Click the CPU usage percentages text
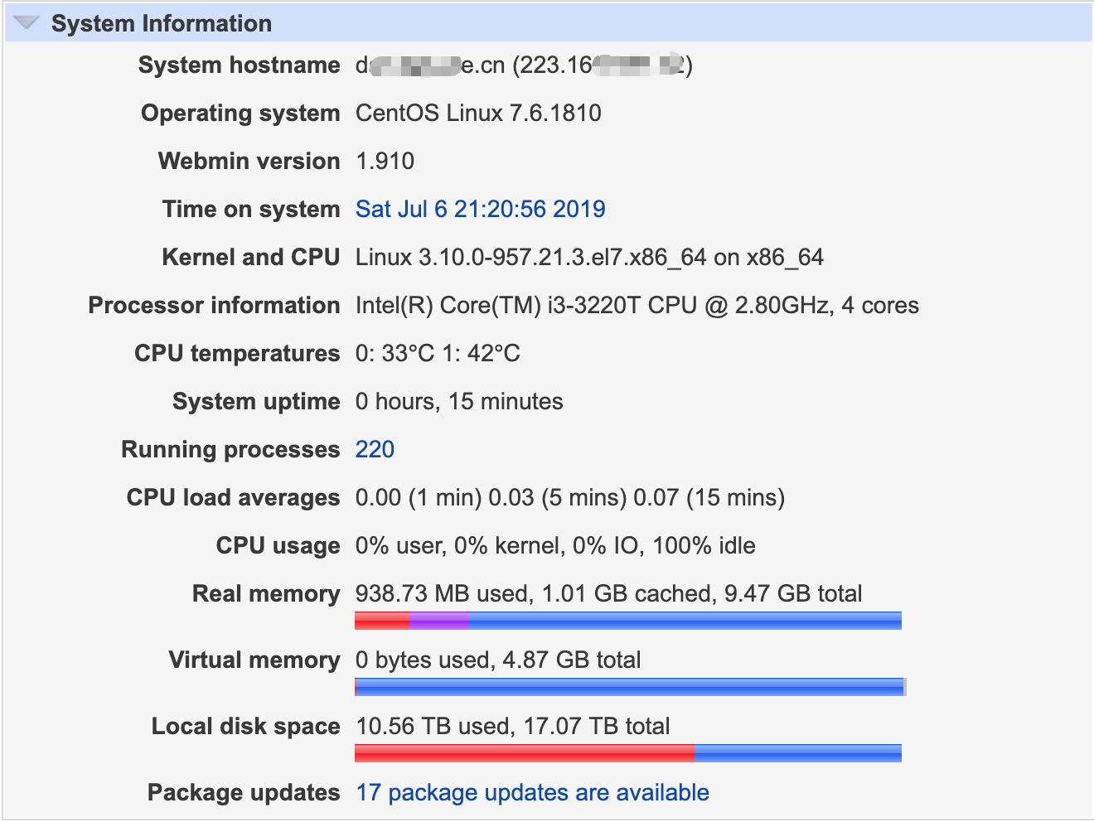1094x822 pixels. [x=555, y=545]
